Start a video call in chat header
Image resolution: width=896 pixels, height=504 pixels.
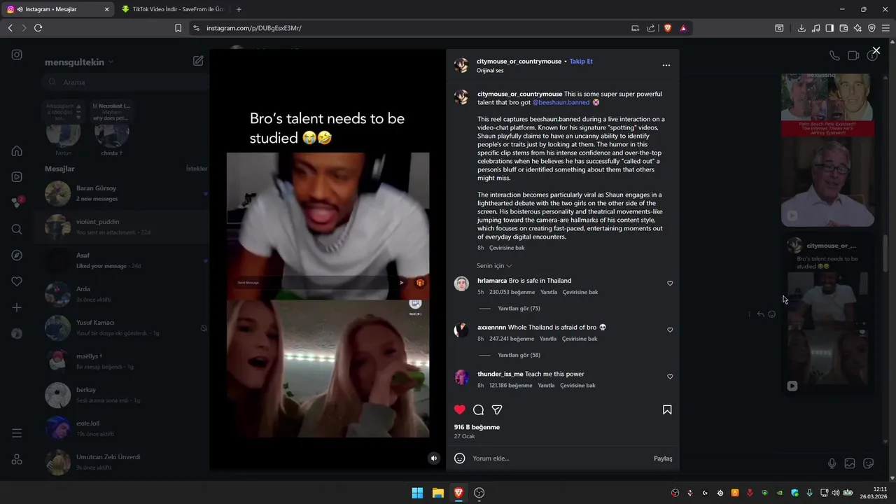click(x=853, y=55)
